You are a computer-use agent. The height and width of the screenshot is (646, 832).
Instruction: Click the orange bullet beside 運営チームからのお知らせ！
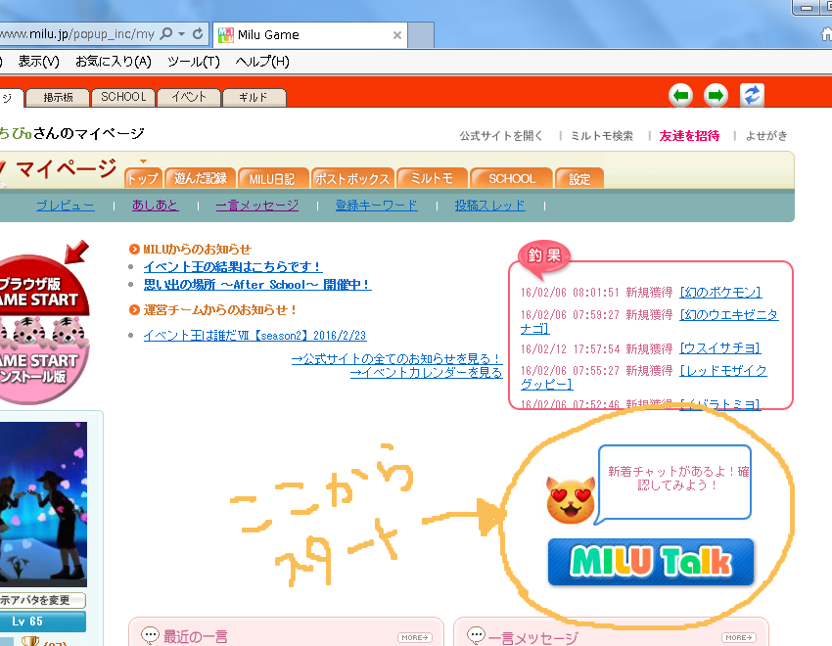coord(134,309)
